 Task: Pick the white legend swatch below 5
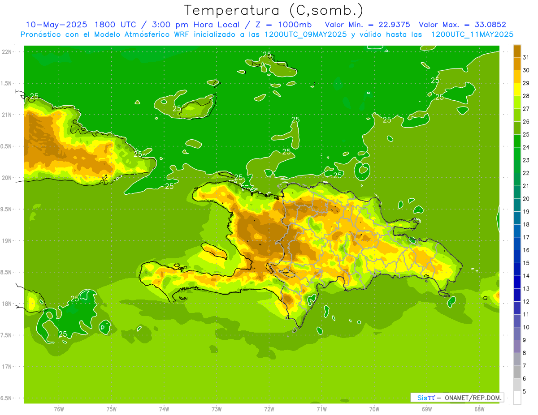pyautogui.click(x=517, y=398)
